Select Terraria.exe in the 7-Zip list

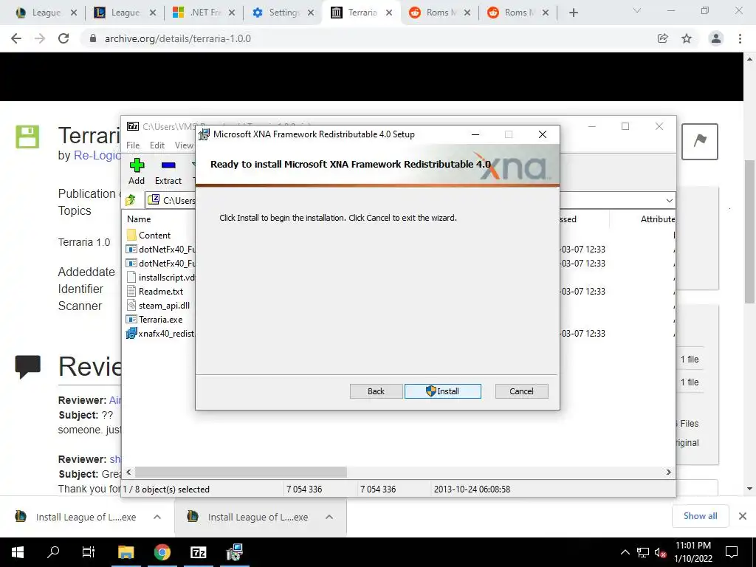[154, 319]
